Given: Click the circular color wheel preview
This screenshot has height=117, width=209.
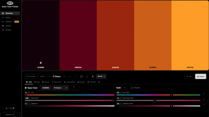Looking at the screenshot, I should [72, 88].
